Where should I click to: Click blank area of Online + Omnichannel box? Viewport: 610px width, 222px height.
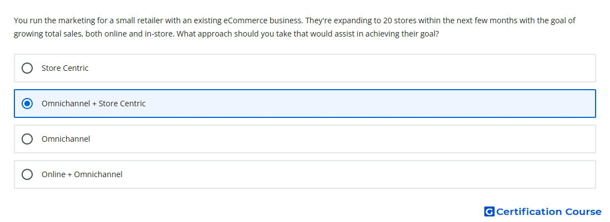point(358,174)
